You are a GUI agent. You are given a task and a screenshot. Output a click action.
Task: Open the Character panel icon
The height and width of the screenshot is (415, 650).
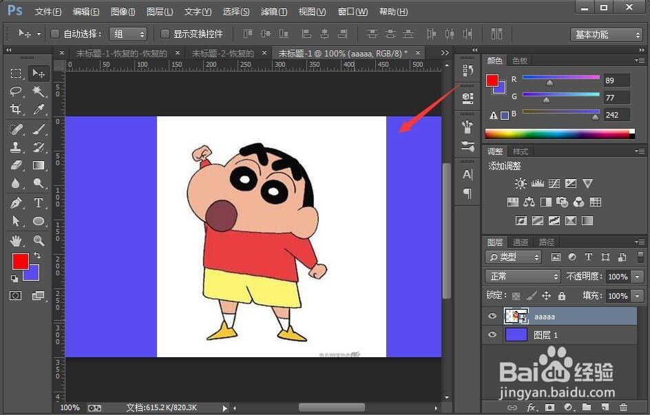click(x=468, y=174)
